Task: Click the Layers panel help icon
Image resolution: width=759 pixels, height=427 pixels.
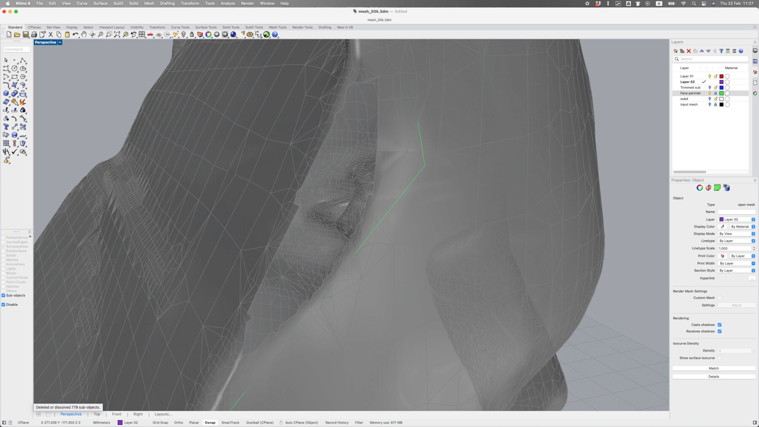Action: (741, 51)
